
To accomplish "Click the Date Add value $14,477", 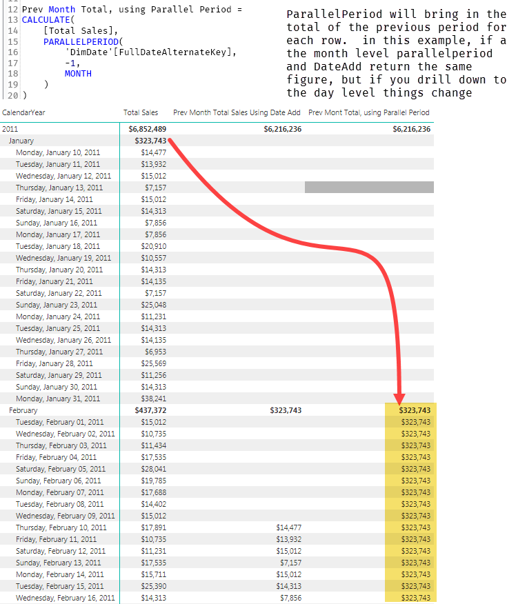I will pyautogui.click(x=289, y=527).
